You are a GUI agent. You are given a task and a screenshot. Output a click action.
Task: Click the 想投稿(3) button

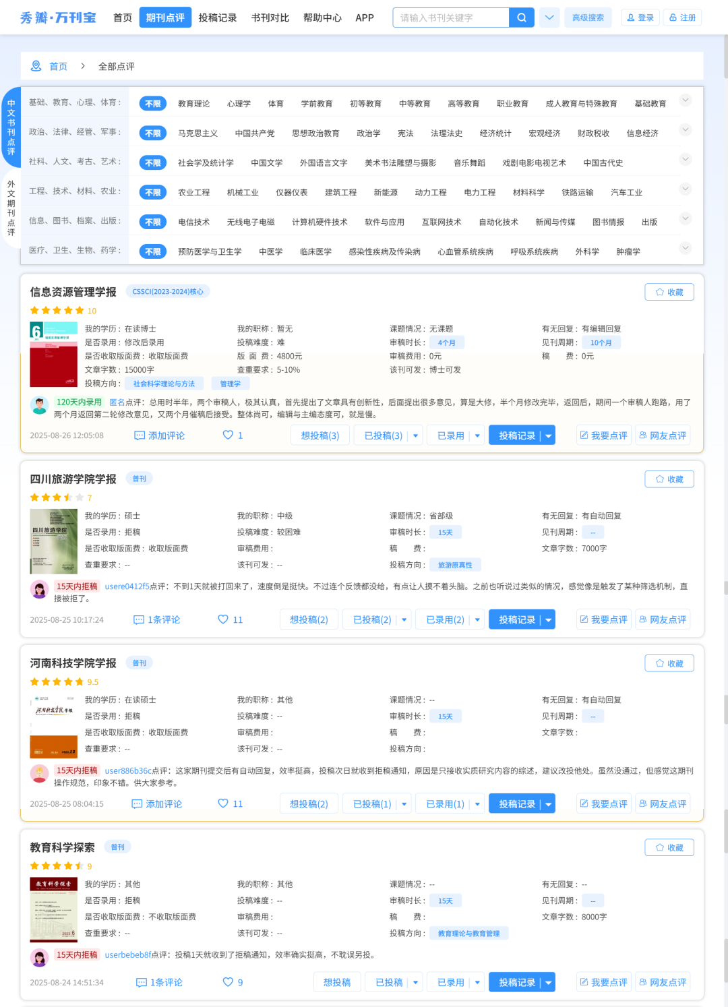point(320,435)
